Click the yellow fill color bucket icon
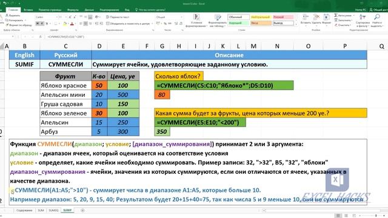This screenshot has width=388, height=218. pos(65,24)
